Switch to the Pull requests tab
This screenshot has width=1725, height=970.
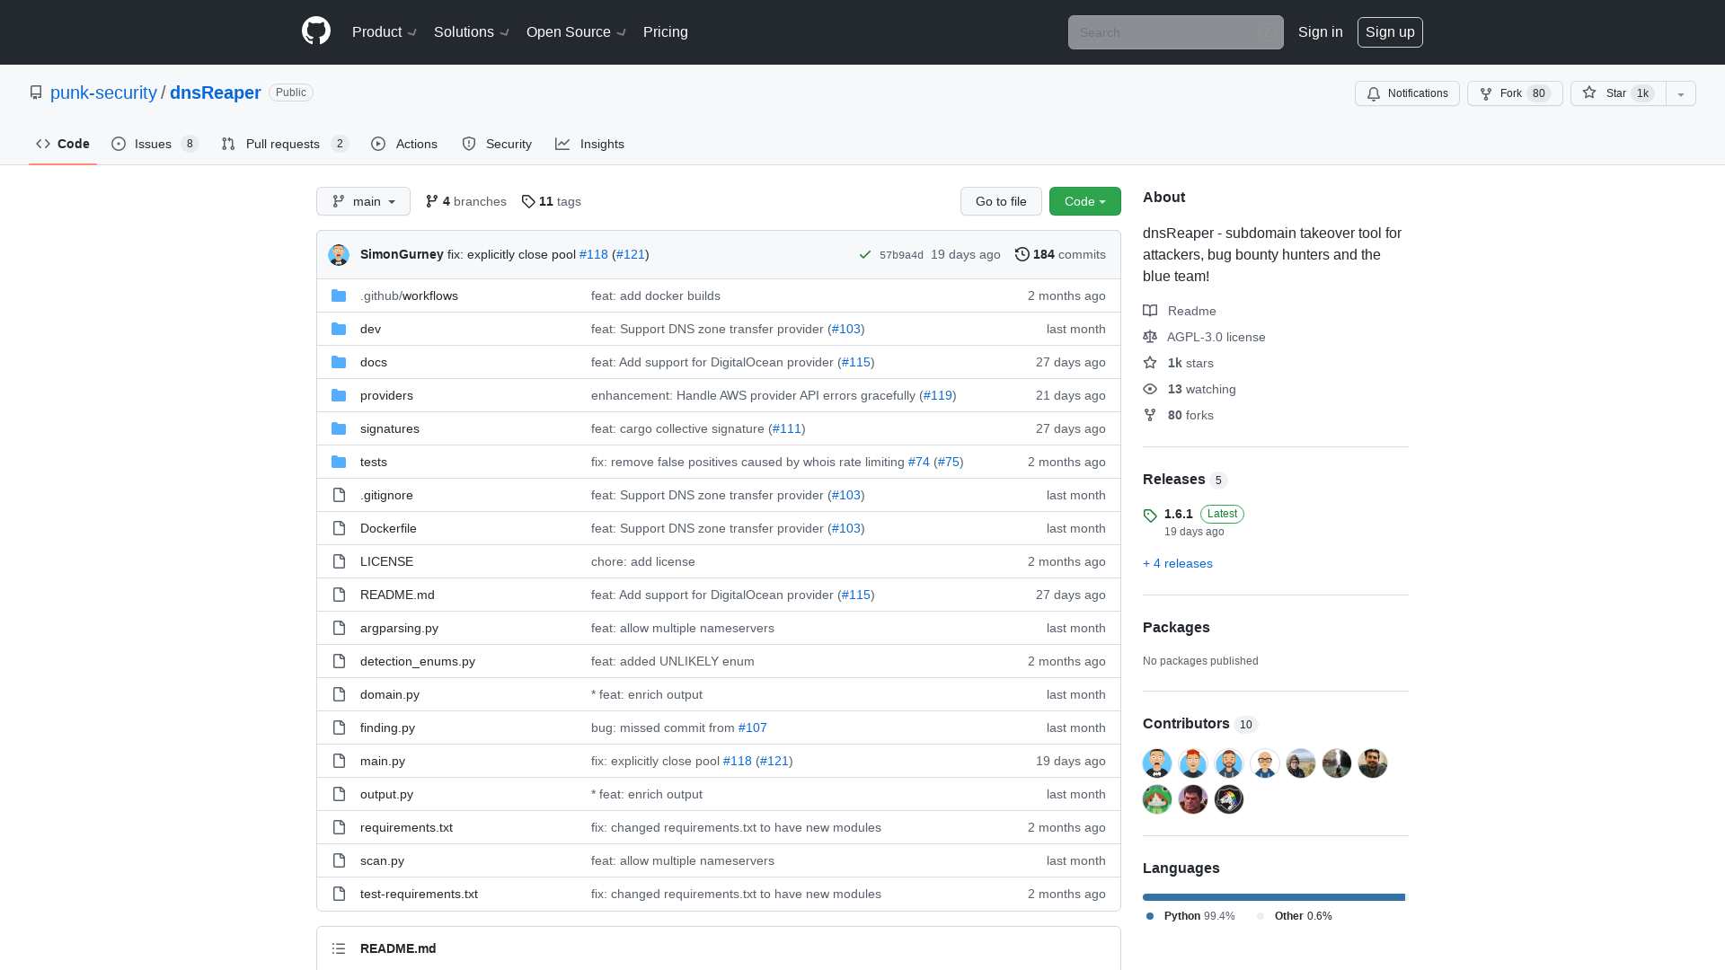tap(283, 144)
